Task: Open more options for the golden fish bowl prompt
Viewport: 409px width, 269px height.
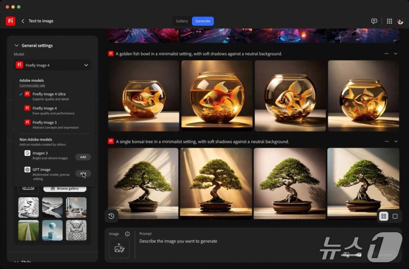Action: click(x=386, y=53)
